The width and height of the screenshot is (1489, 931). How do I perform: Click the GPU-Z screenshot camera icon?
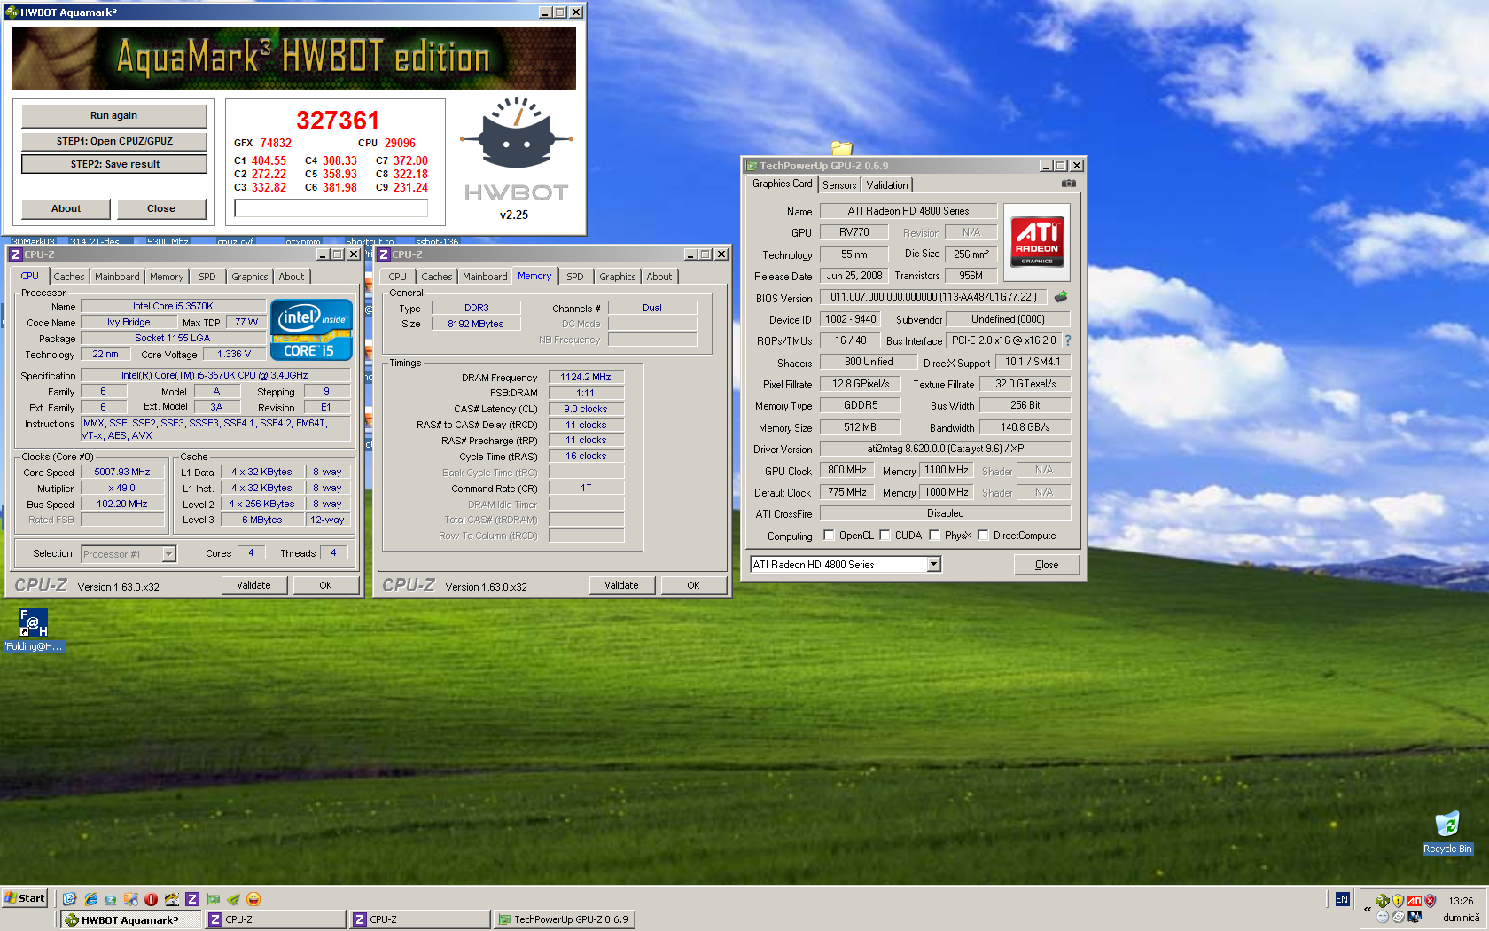click(x=1068, y=184)
